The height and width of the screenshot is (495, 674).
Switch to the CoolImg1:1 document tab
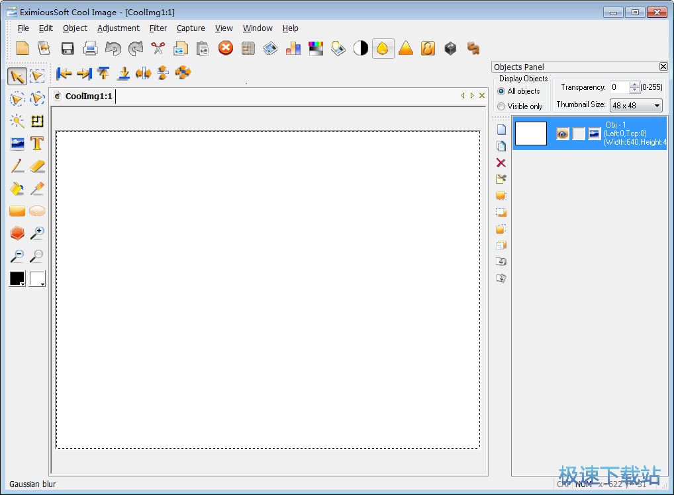coord(88,96)
